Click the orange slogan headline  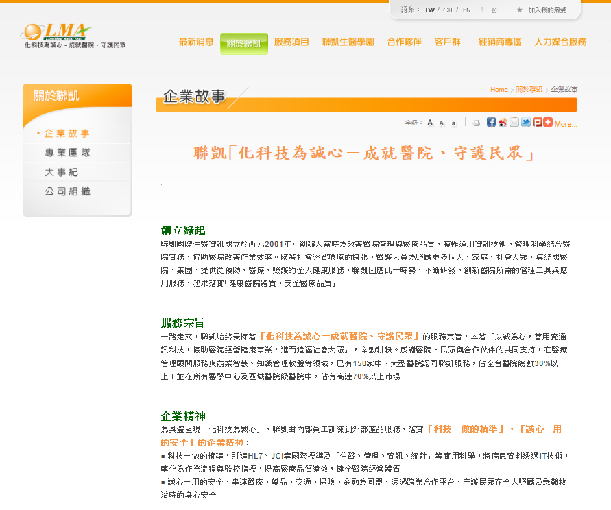coord(364,153)
